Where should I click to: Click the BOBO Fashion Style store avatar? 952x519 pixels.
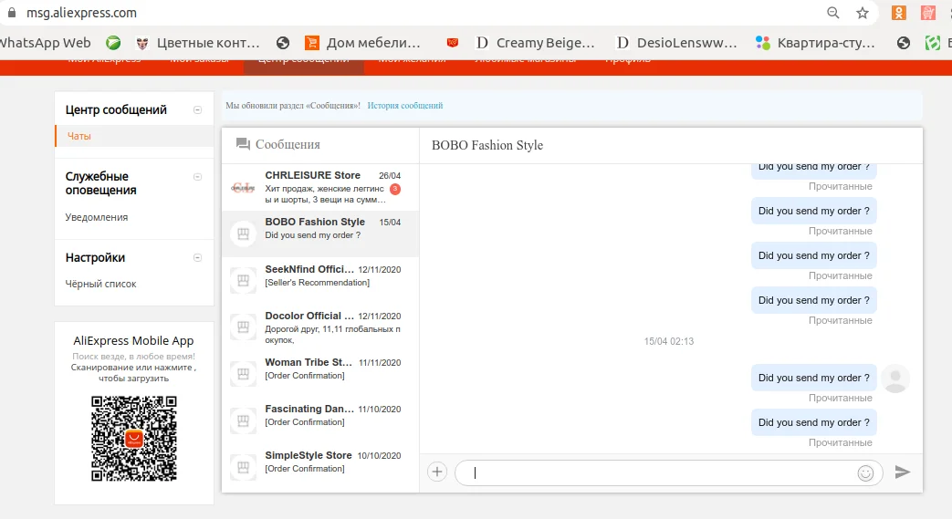coord(243,234)
